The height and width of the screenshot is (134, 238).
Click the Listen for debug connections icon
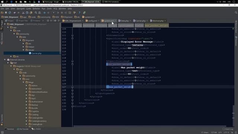(70, 13)
